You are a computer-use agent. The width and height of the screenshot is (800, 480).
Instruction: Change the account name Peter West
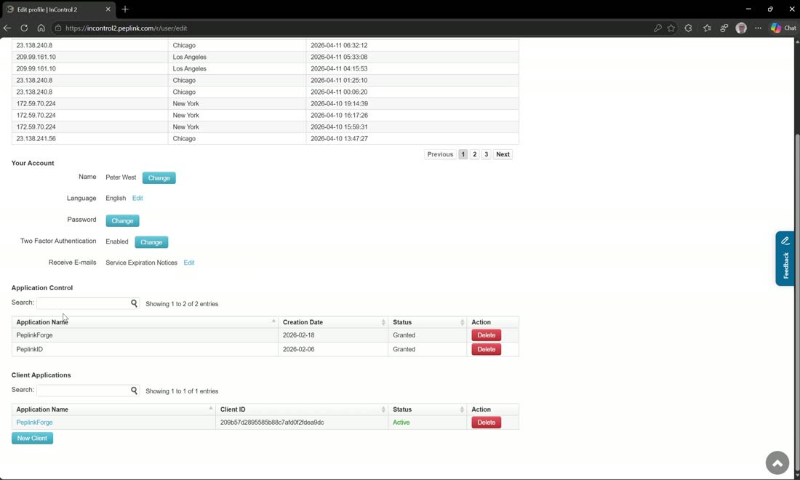pyautogui.click(x=159, y=178)
